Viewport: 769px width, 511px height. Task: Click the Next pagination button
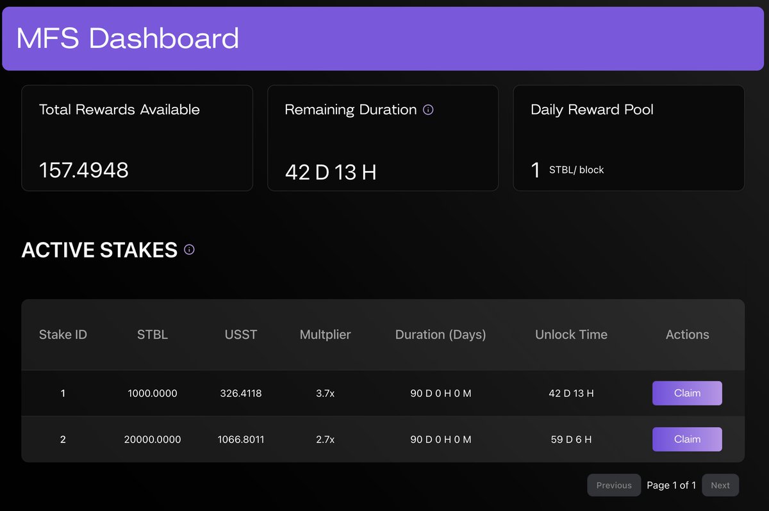pos(720,485)
